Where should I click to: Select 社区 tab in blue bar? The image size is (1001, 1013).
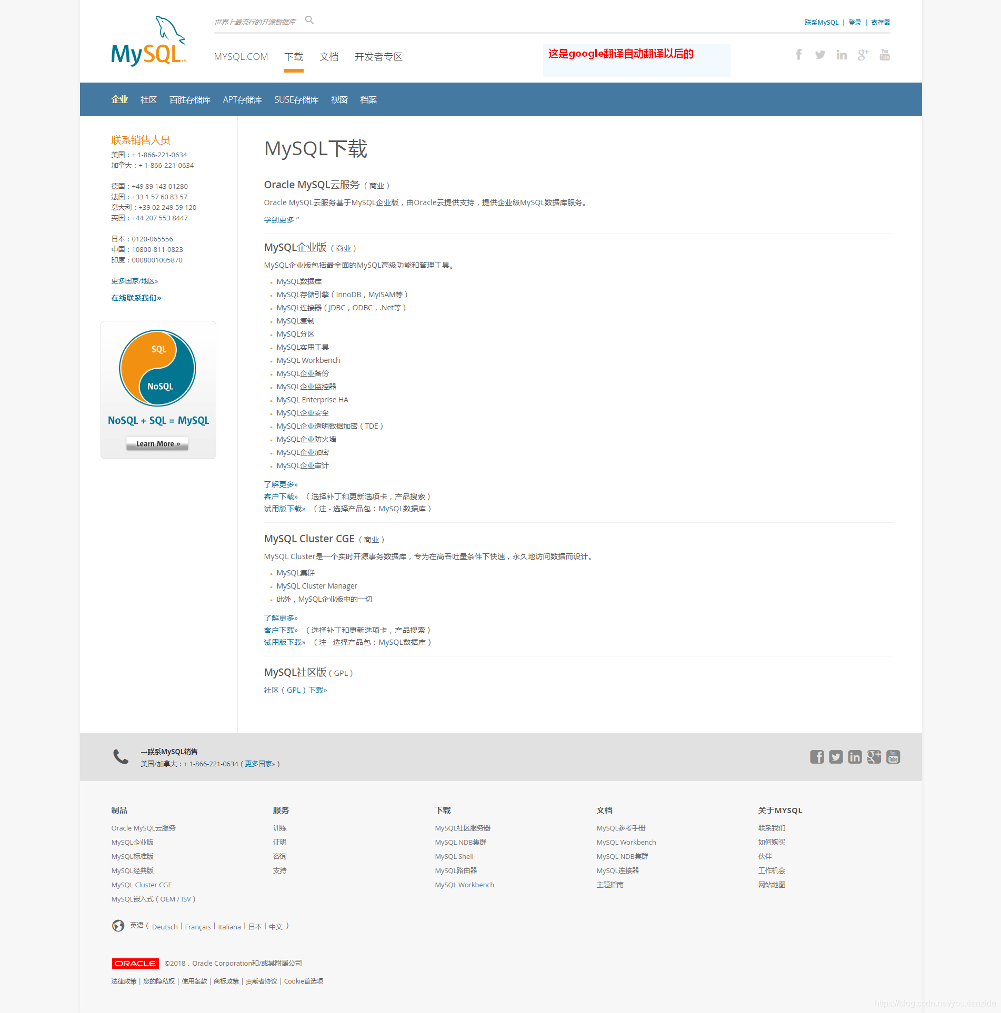click(x=148, y=99)
